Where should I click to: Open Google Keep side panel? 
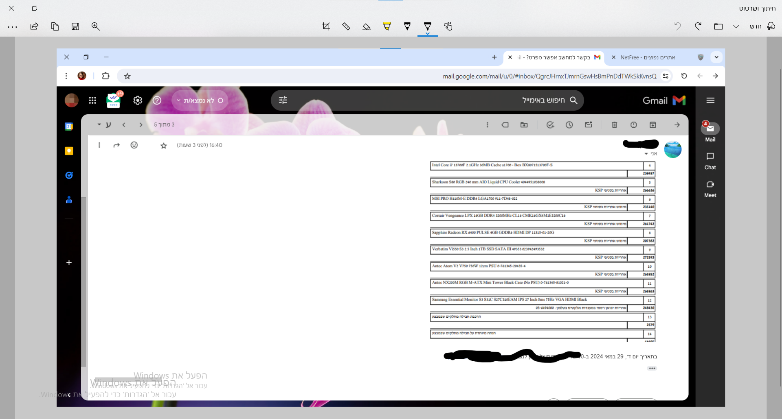69,151
